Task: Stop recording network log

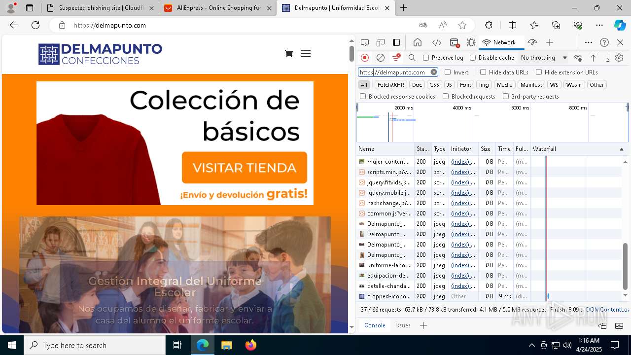Action: coord(365,58)
